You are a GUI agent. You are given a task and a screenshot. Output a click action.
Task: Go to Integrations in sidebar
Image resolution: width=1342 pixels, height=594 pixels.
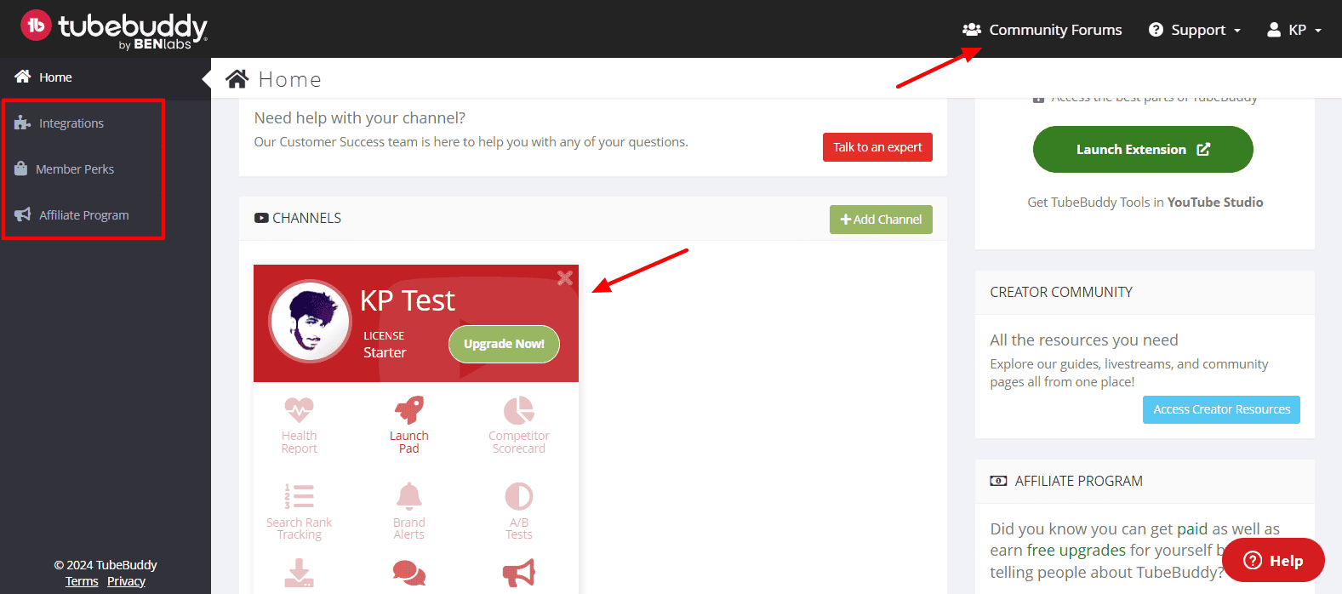[71, 123]
